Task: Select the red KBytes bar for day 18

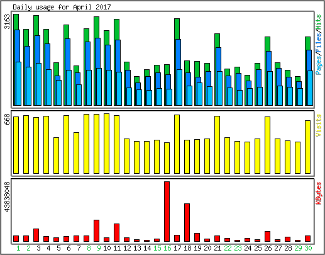Action: pos(187,222)
